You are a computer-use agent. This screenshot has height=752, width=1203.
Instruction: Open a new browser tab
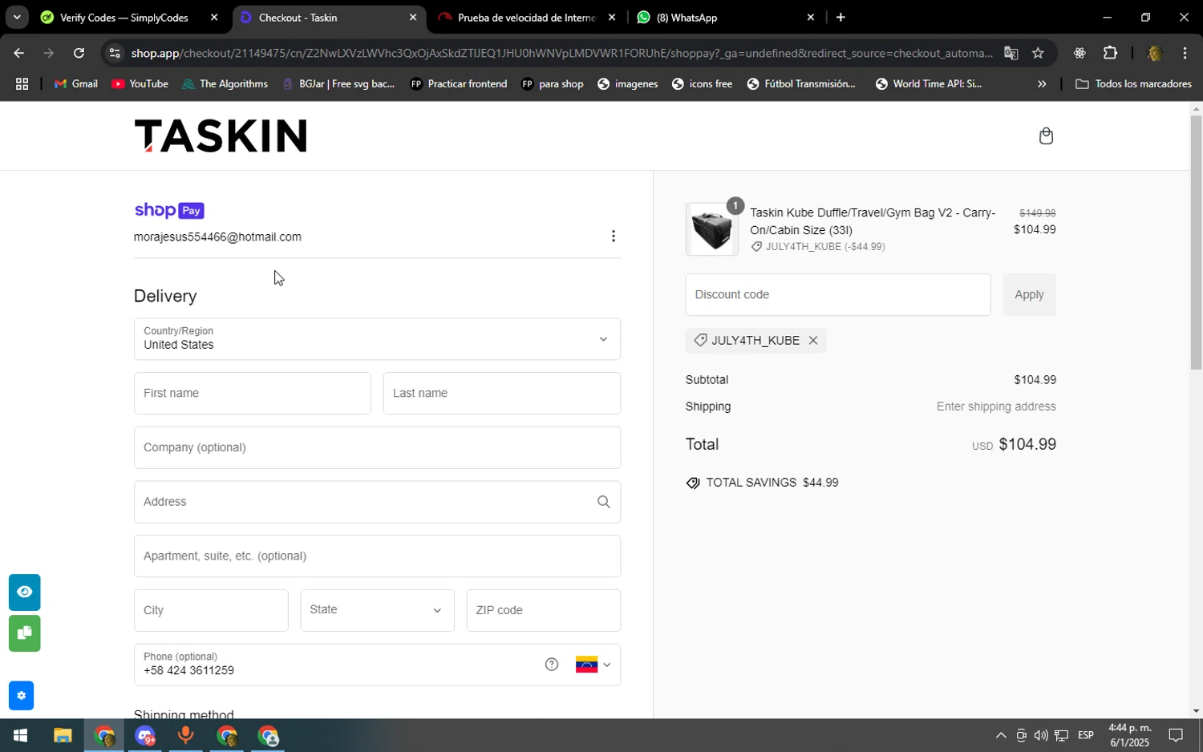840,17
